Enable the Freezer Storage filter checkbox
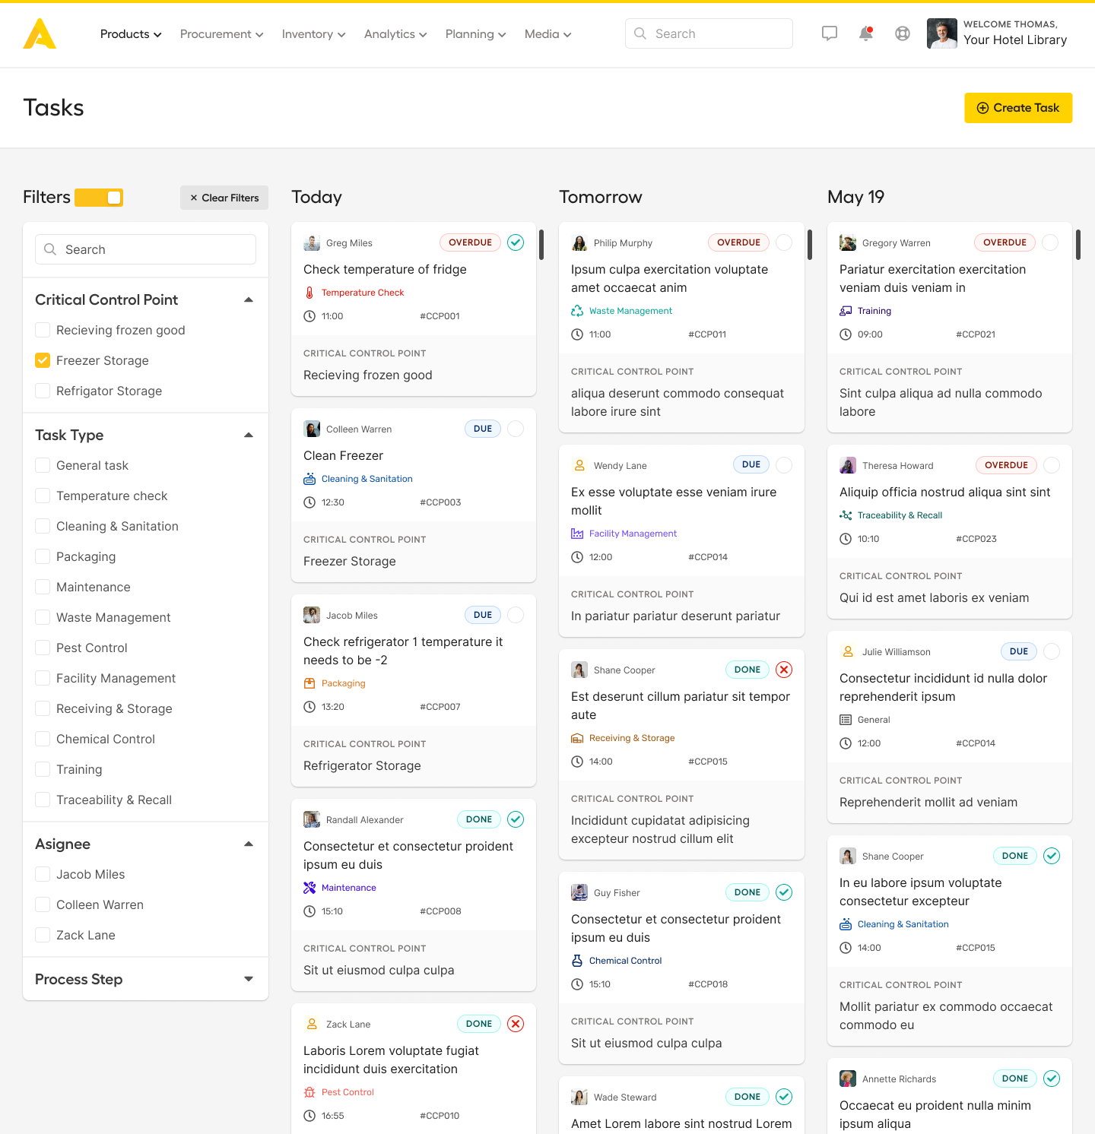The image size is (1095, 1134). [43, 360]
